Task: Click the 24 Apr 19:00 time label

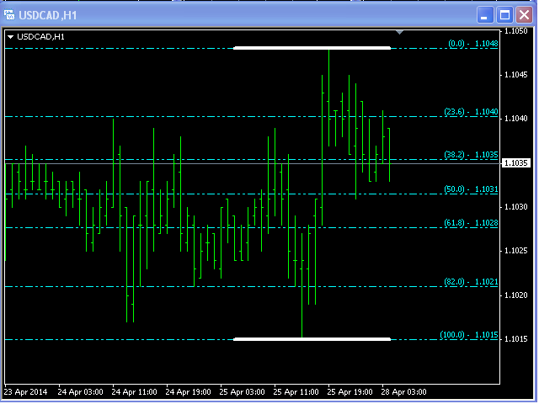Action: point(189,392)
